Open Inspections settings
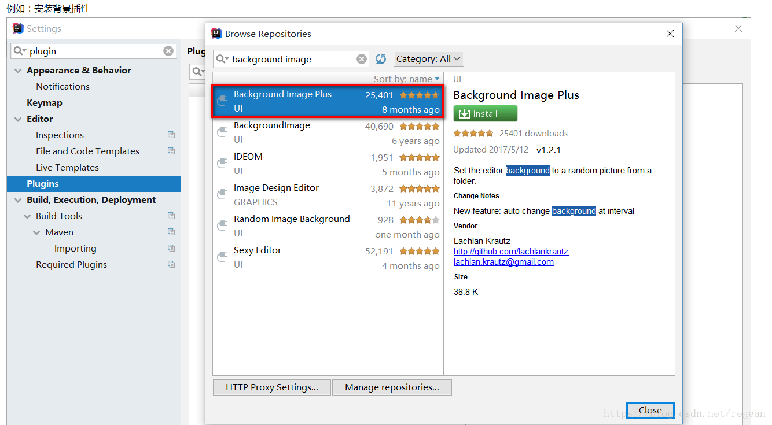The height and width of the screenshot is (425, 772). 60,135
